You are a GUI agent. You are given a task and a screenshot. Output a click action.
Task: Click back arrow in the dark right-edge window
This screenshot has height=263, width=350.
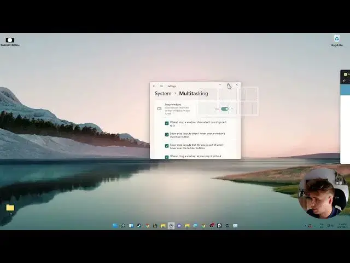point(344,81)
